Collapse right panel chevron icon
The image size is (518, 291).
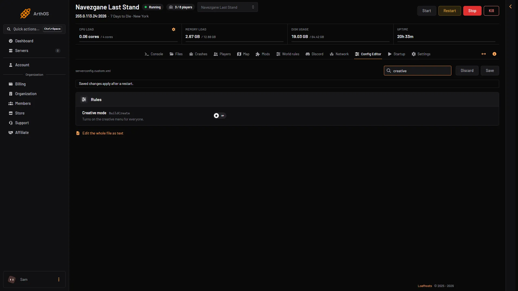point(510,6)
